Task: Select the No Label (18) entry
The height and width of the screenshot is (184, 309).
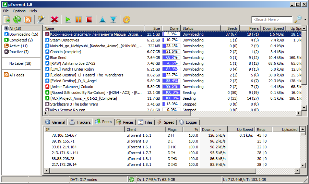Action: point(20,63)
